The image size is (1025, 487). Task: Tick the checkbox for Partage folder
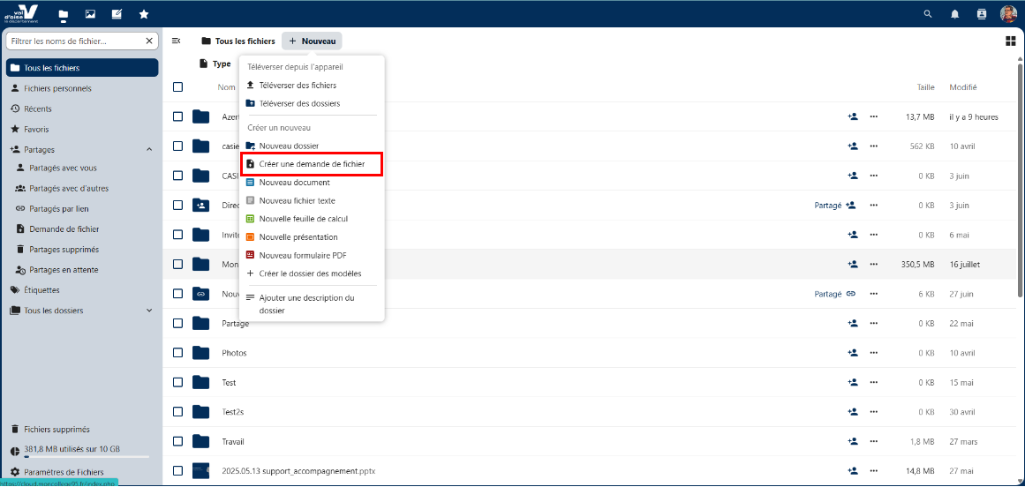pos(178,323)
